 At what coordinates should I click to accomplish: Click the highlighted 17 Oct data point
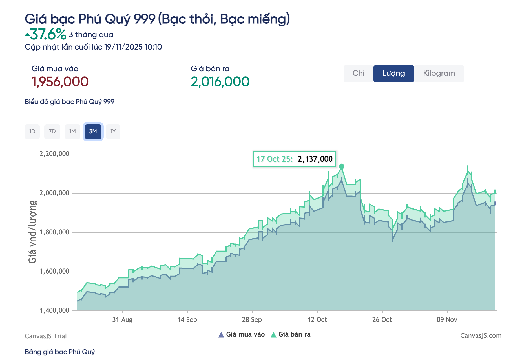point(342,166)
